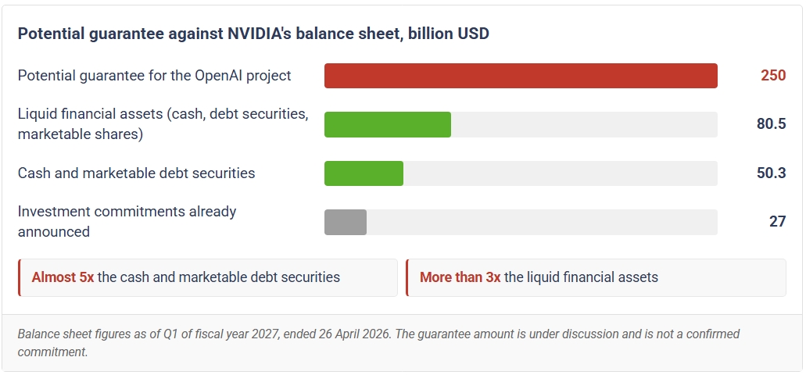Select the 'Liquid financial assets' label

163,123
